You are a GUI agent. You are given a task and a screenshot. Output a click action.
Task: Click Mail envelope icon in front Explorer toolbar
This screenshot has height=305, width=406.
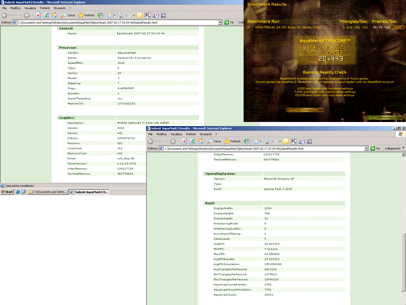[256, 141]
